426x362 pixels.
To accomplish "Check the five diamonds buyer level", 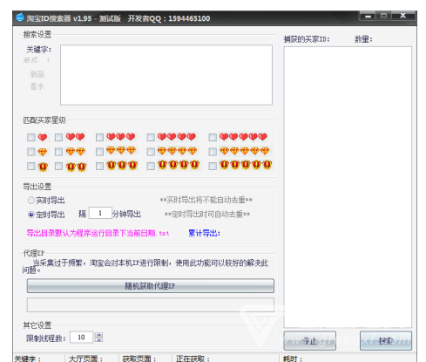I will (x=213, y=152).
